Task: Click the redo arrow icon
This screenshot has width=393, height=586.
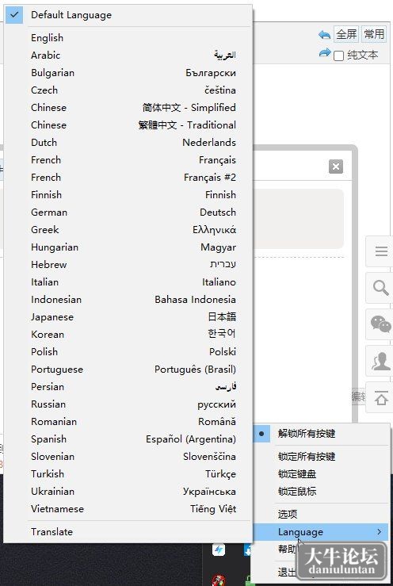Action: pos(325,53)
